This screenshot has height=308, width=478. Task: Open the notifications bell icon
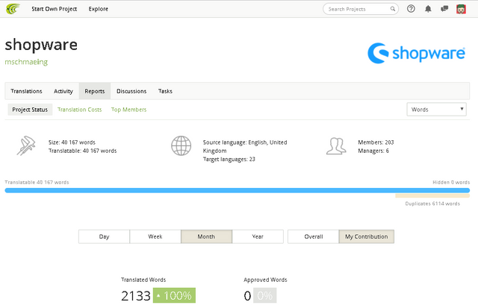click(428, 9)
